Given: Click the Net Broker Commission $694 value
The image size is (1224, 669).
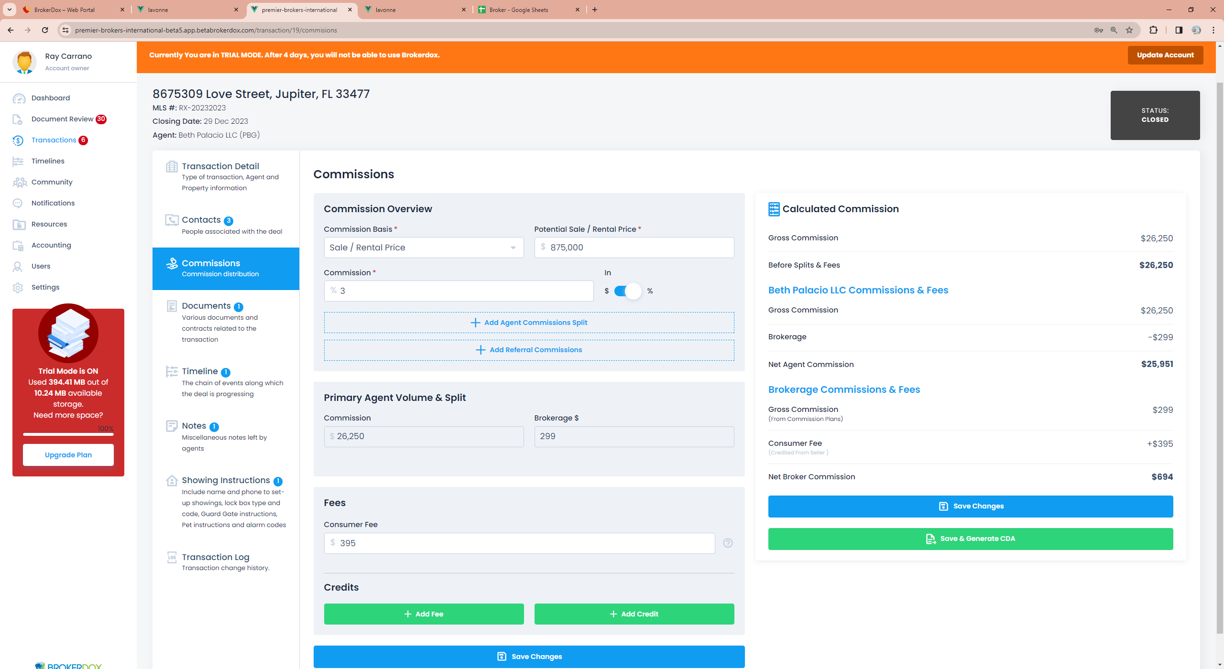Looking at the screenshot, I should (x=1162, y=477).
